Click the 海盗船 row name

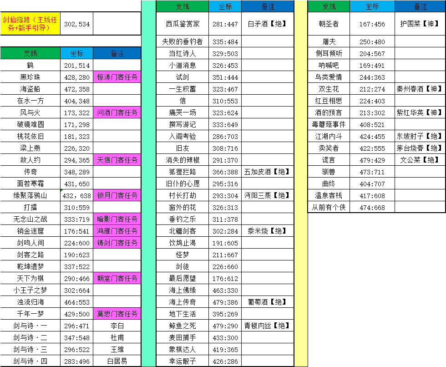point(30,89)
